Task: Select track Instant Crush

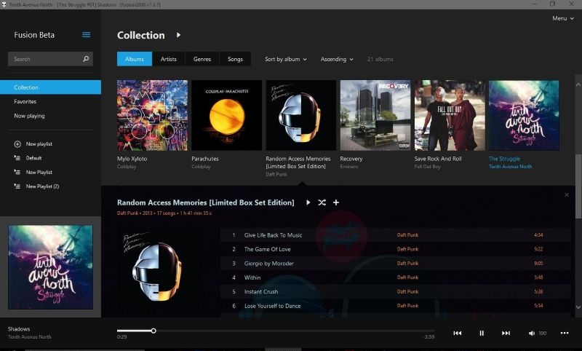Action: [x=395, y=291]
